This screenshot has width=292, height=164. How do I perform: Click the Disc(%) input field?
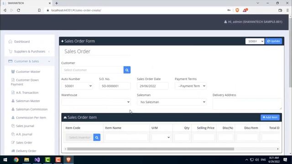(x=226, y=138)
